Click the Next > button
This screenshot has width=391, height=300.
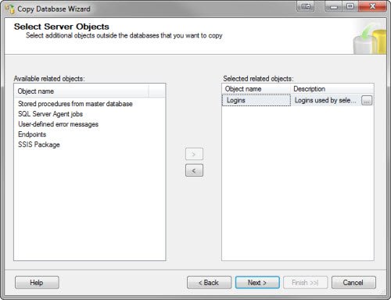[257, 283]
